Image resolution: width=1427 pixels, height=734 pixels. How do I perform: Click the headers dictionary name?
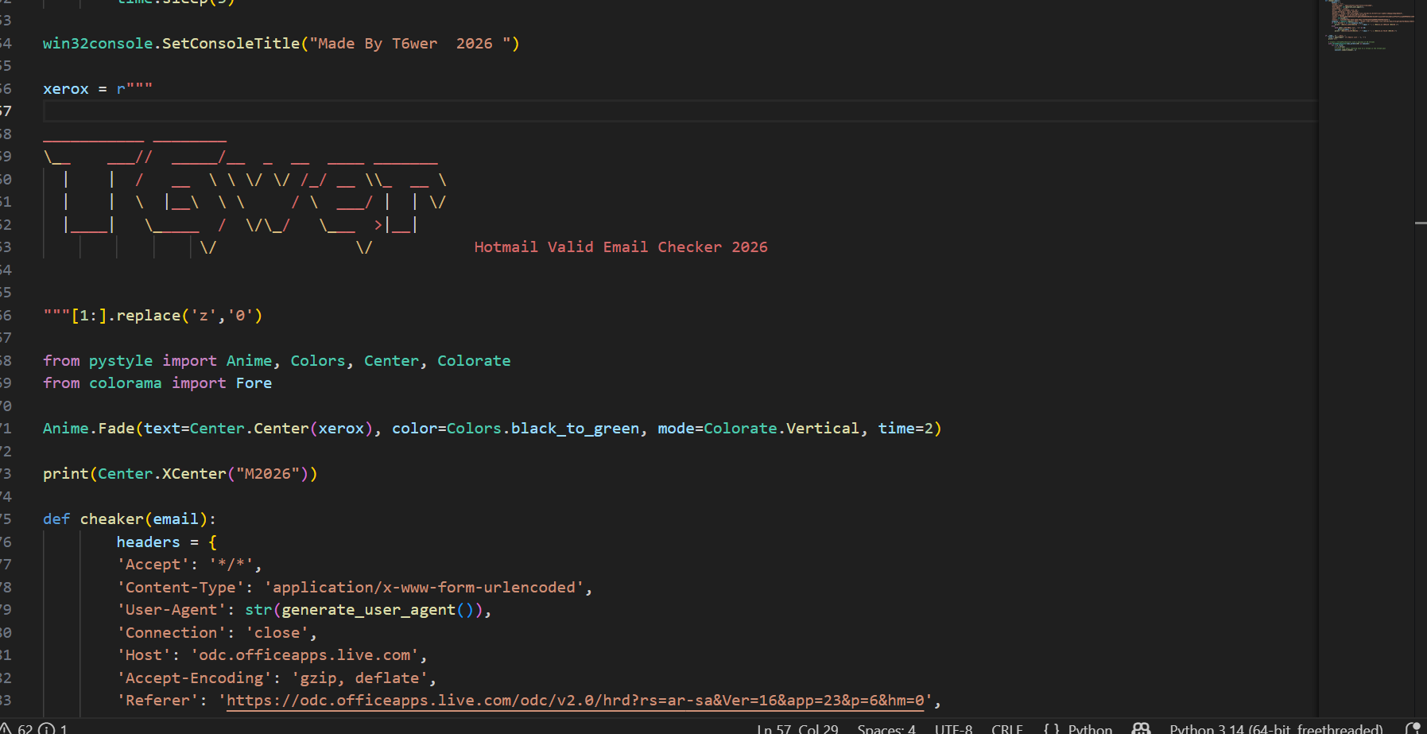(148, 542)
